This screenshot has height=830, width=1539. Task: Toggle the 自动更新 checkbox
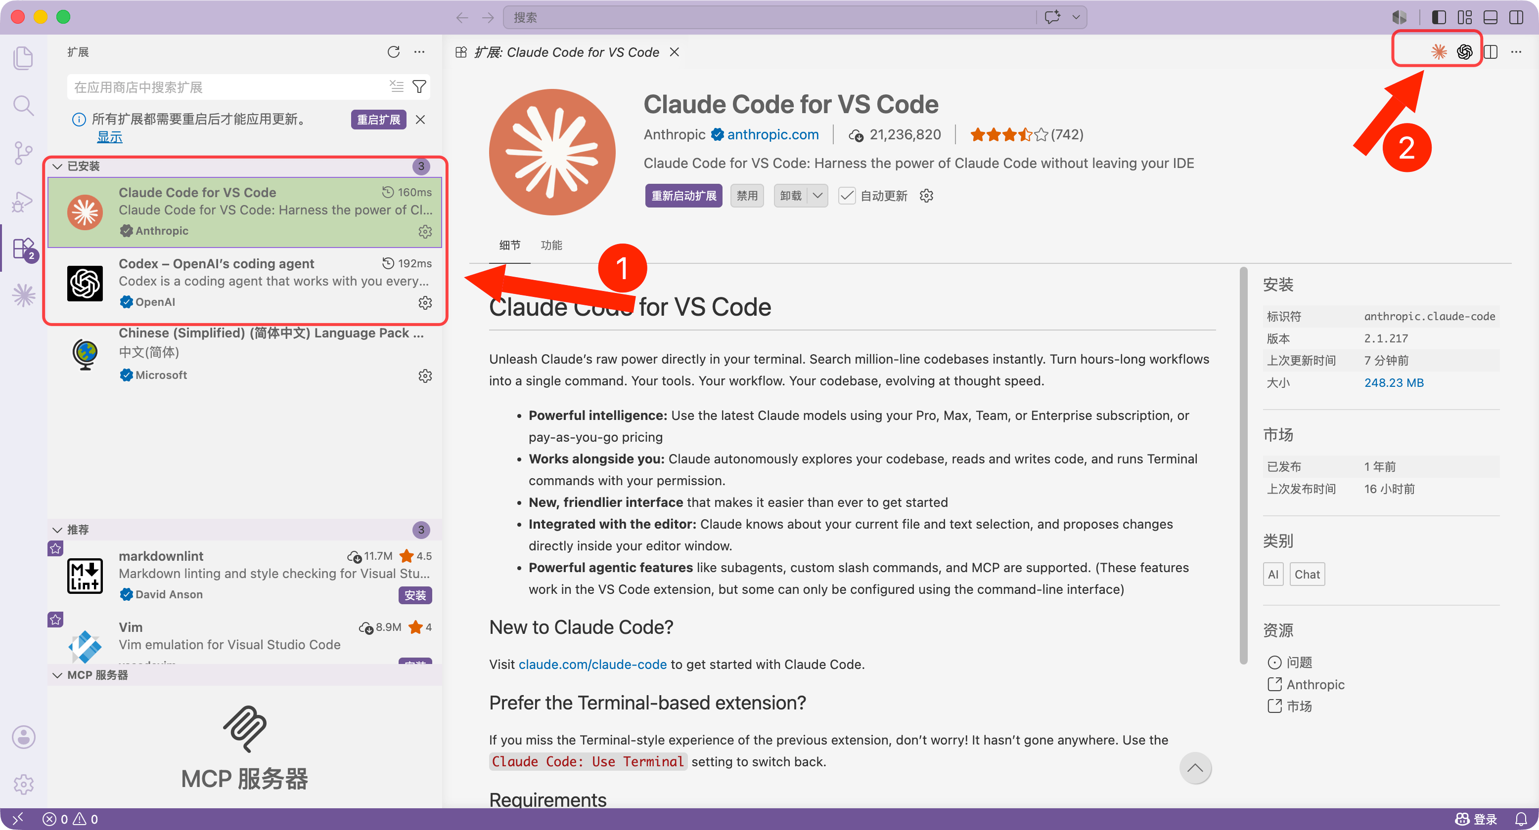(x=847, y=196)
